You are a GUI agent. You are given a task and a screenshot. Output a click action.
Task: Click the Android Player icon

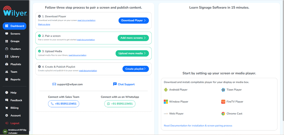(x=166, y=90)
